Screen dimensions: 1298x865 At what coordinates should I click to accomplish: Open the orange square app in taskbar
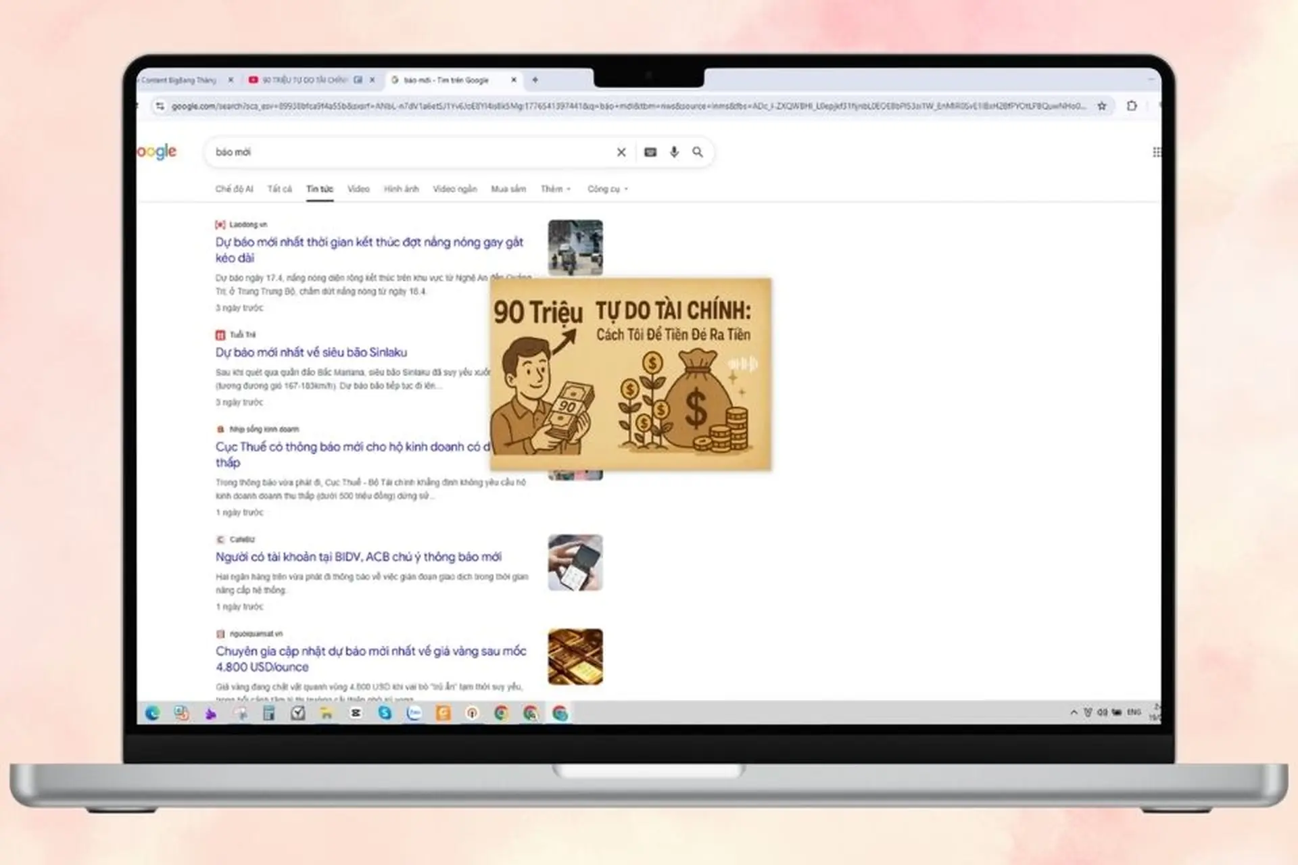pyautogui.click(x=443, y=713)
